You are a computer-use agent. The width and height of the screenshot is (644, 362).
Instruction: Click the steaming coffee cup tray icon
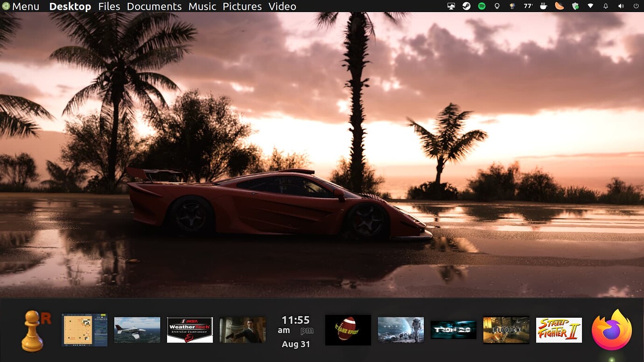(543, 6)
